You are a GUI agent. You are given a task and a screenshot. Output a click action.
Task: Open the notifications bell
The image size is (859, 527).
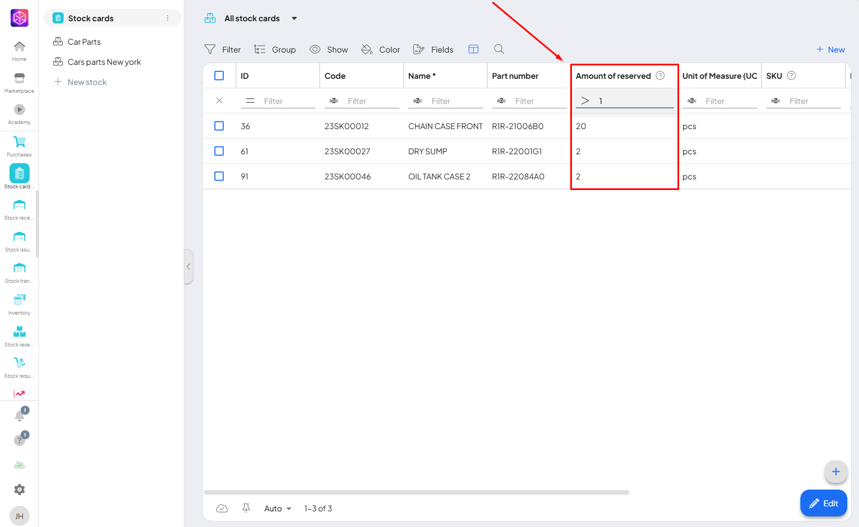(20, 416)
